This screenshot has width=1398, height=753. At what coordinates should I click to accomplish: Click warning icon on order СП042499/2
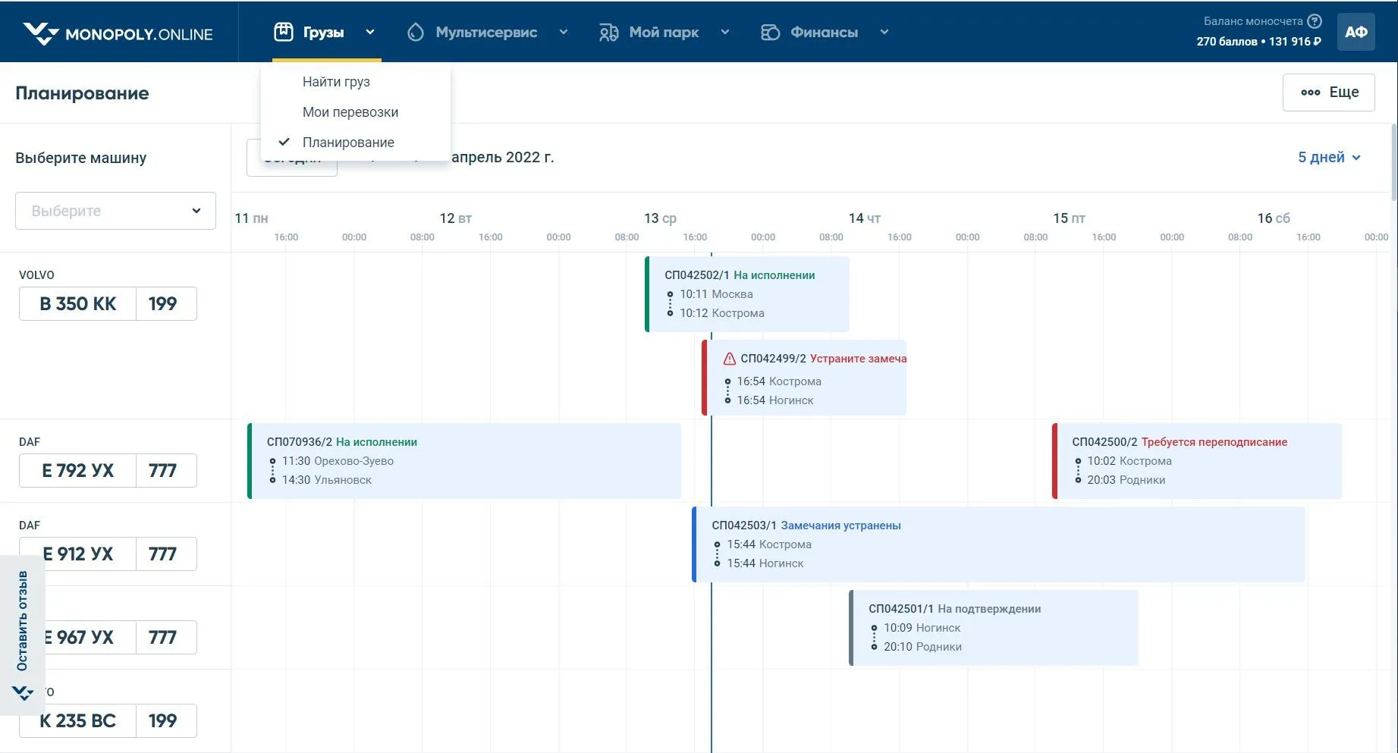[x=729, y=359]
